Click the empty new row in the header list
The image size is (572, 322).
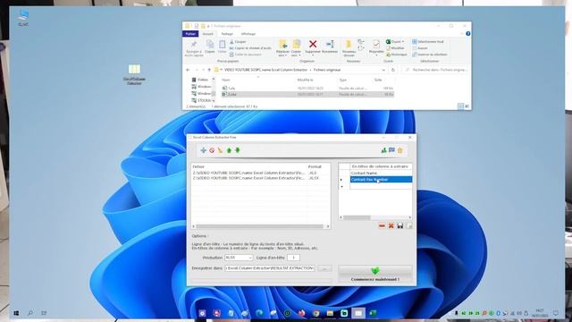pyautogui.click(x=382, y=186)
